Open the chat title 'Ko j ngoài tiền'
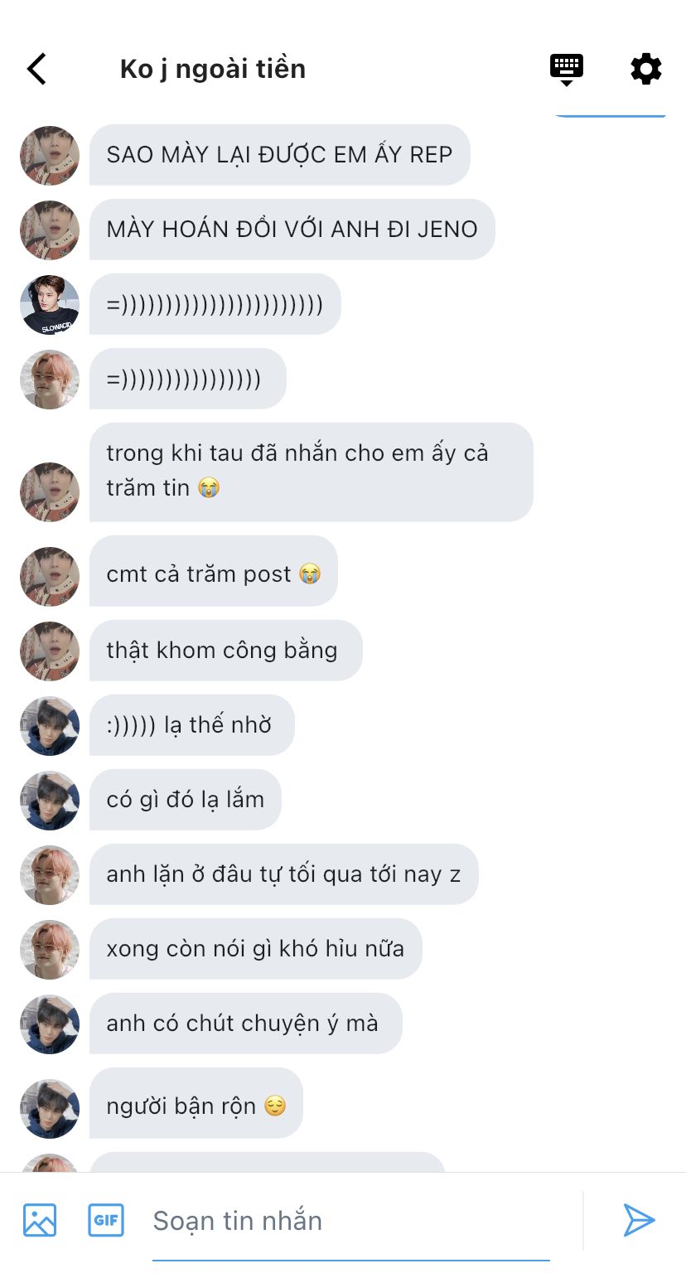The width and height of the screenshot is (686, 1273). 213,69
